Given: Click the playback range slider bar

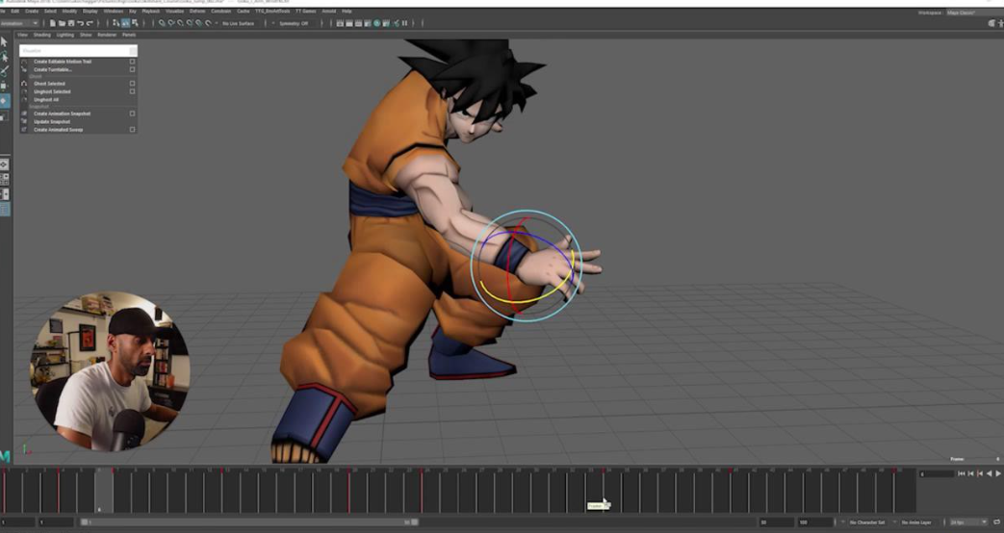Looking at the screenshot, I should [249, 522].
